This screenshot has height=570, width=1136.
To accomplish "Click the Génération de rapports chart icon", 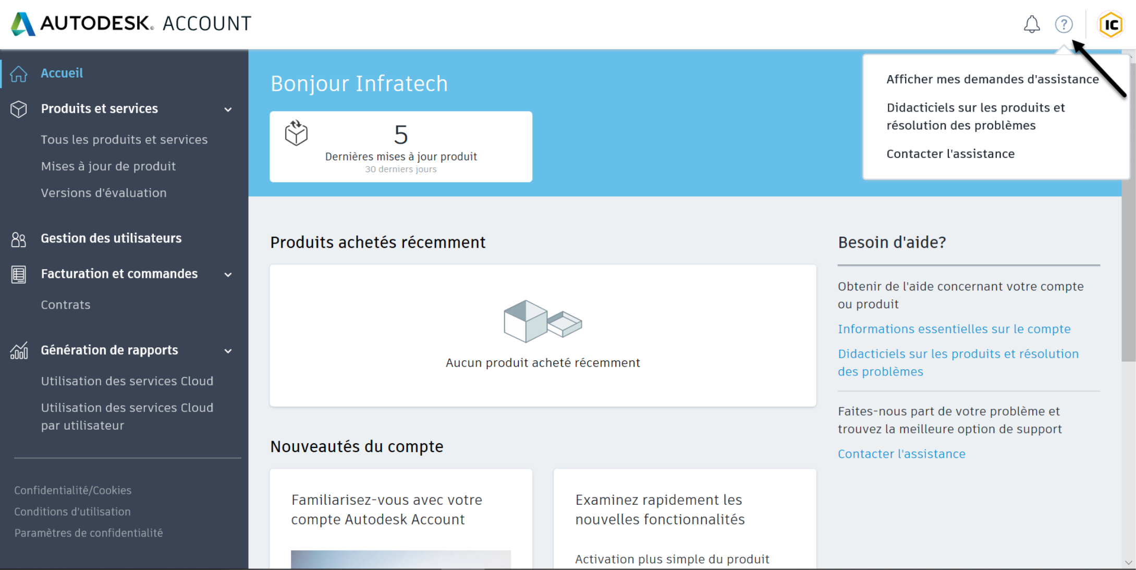I will point(19,350).
